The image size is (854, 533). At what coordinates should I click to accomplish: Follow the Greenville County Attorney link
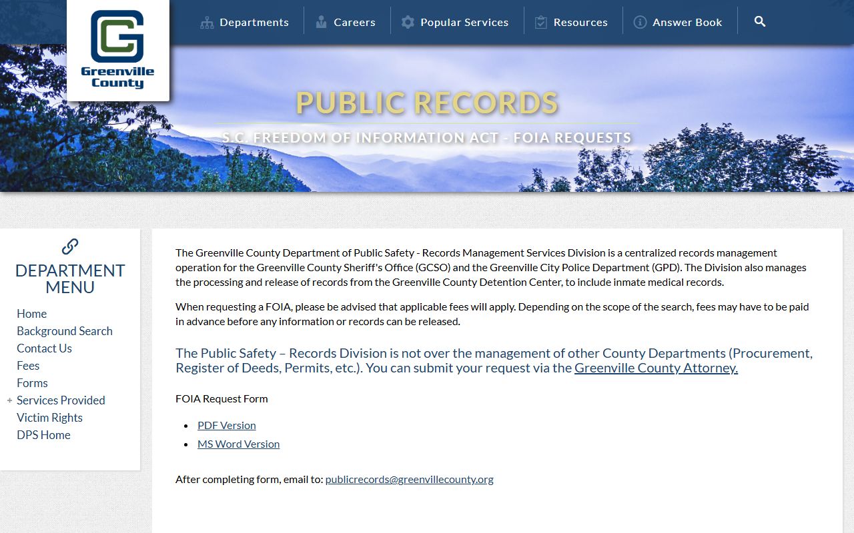tap(656, 368)
